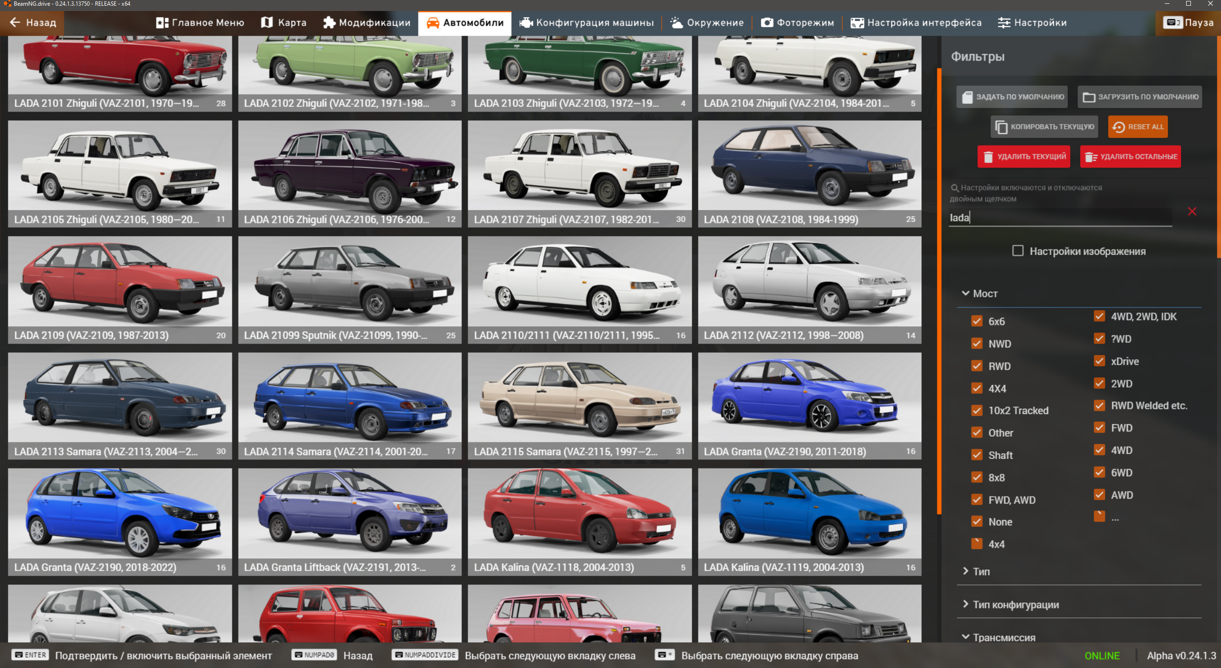Click the orange RESET ALL button
The height and width of the screenshot is (668, 1221).
pos(1138,127)
